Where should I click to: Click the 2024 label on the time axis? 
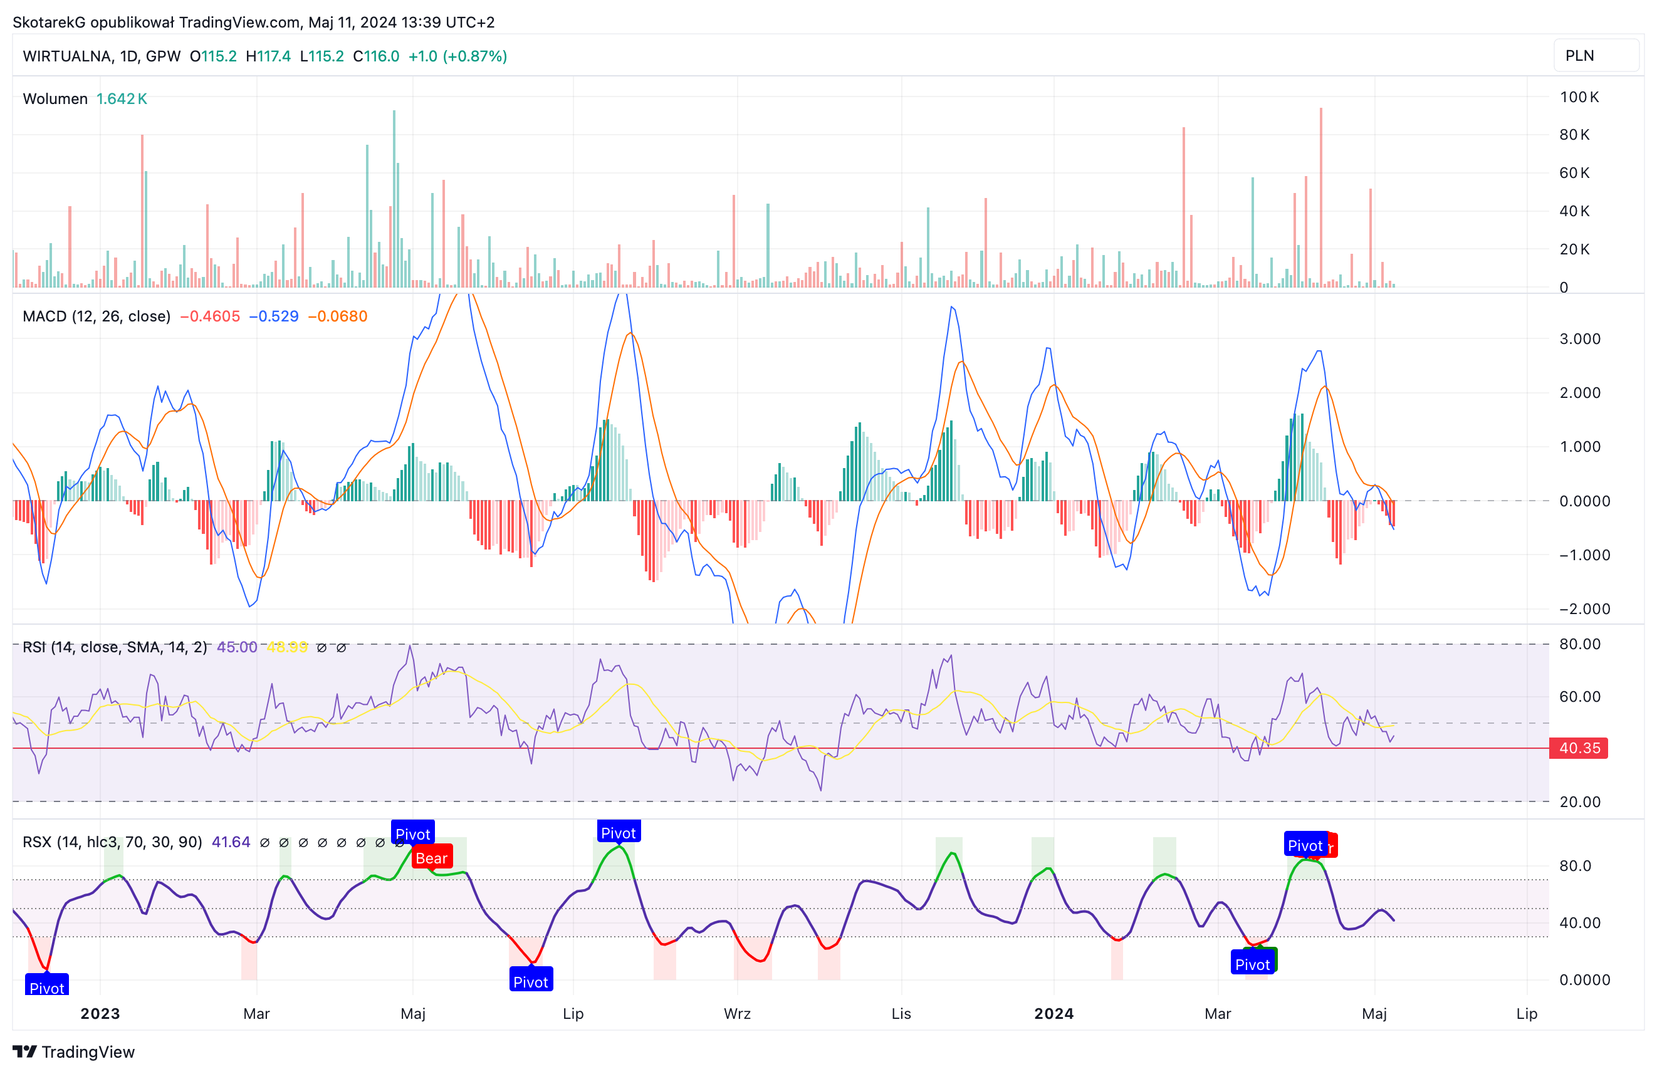[1054, 1013]
